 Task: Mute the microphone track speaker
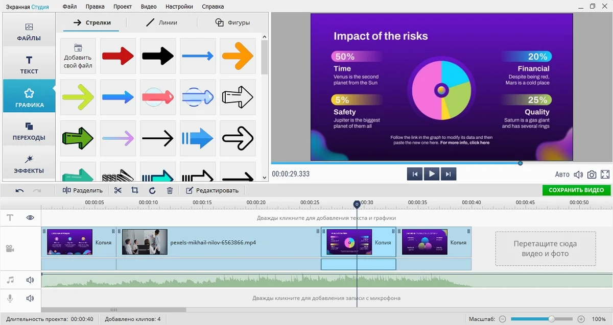pyautogui.click(x=30, y=298)
